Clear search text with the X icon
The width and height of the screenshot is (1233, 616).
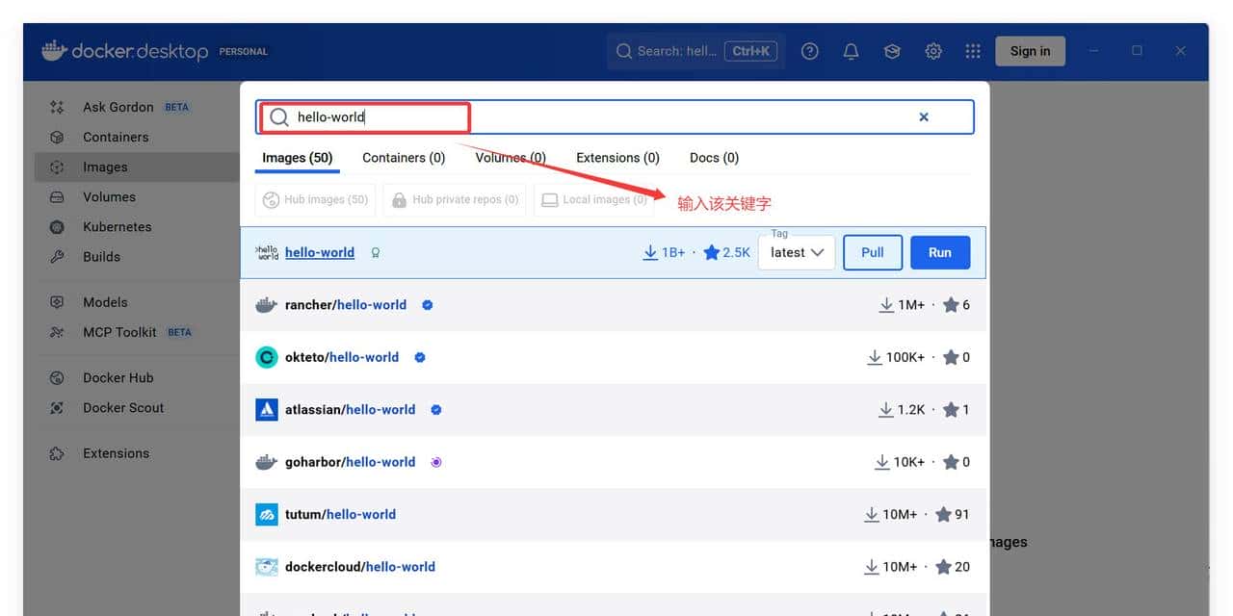(924, 117)
